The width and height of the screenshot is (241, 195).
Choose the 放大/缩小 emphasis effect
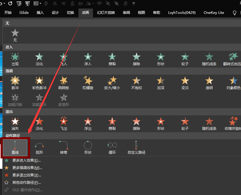[112, 83]
